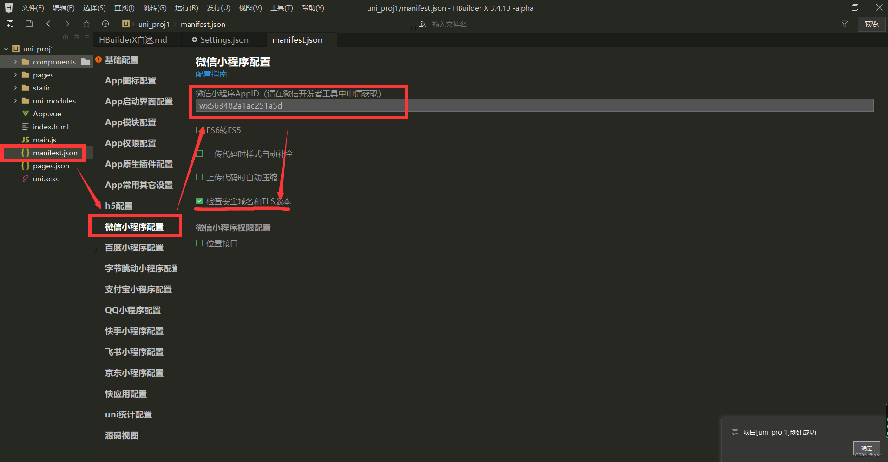Click the orange warning icon beside 基础配置

point(99,59)
